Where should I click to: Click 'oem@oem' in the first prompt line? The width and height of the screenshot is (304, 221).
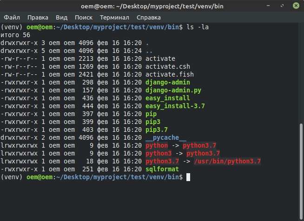pos(40,27)
